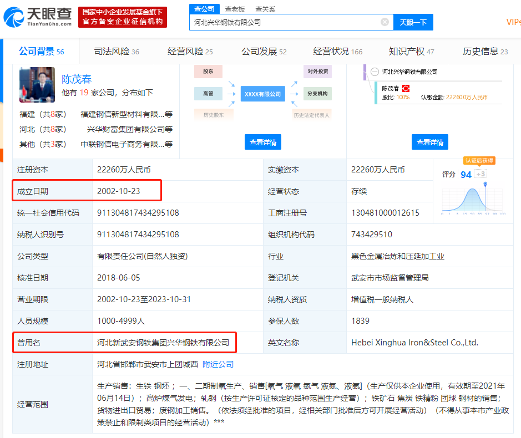Screen dimensions: 521x438
Task: Click the 高管 diagram box
Action: click(208, 94)
